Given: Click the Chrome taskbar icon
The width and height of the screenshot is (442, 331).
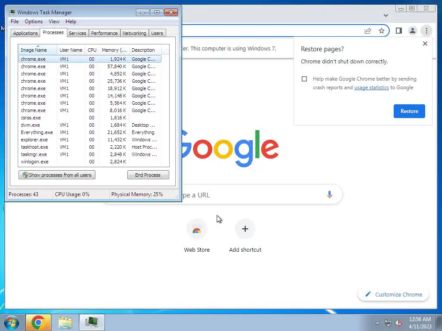Looking at the screenshot, I should pyautogui.click(x=38, y=322).
